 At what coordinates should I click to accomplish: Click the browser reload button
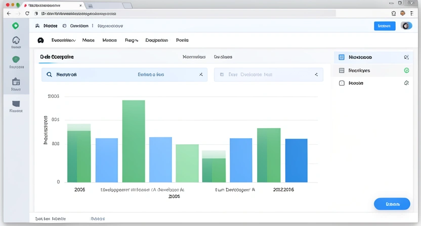coord(27,14)
